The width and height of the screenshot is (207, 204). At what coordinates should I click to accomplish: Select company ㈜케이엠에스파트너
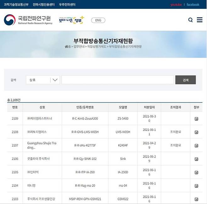tap(39, 118)
